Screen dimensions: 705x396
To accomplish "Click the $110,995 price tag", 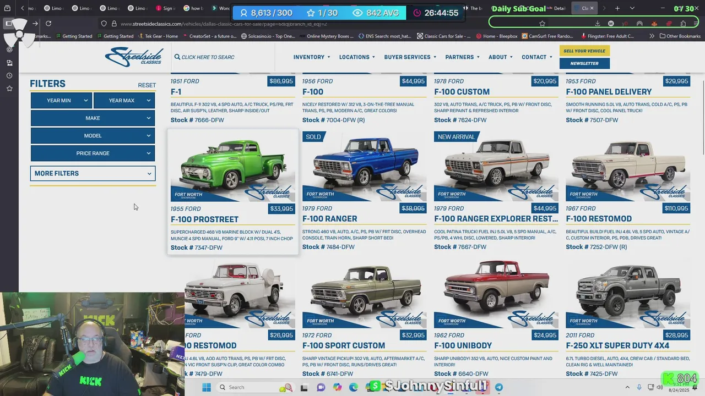I will (676, 208).
